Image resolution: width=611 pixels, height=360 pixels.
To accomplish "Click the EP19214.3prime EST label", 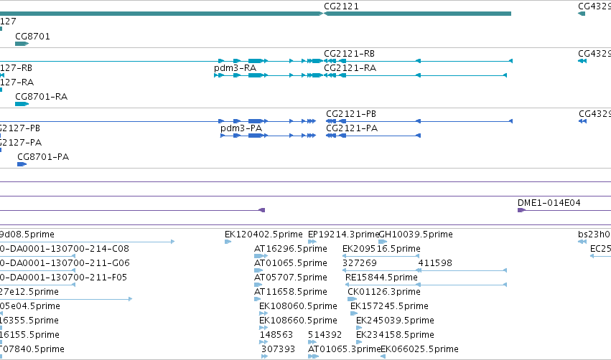I will [x=343, y=235].
